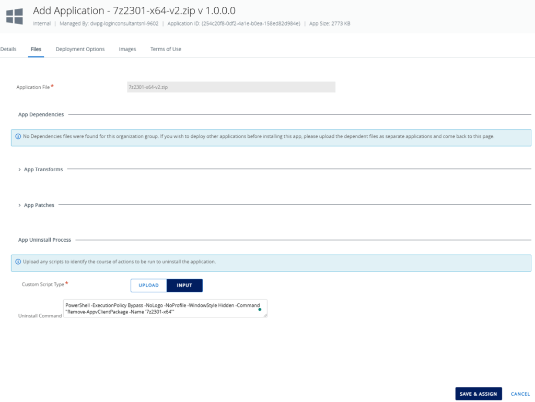Click green status dot in Uninstall Command box
The image size is (535, 402).
point(260,310)
